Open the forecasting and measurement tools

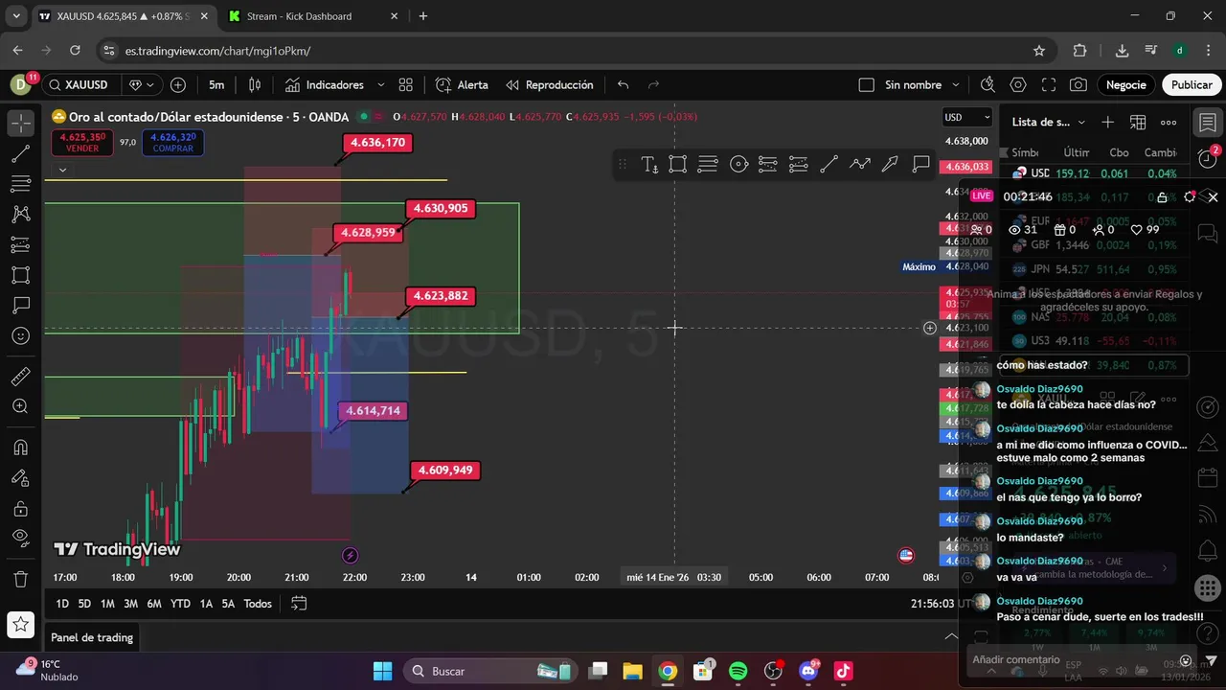pos(20,244)
